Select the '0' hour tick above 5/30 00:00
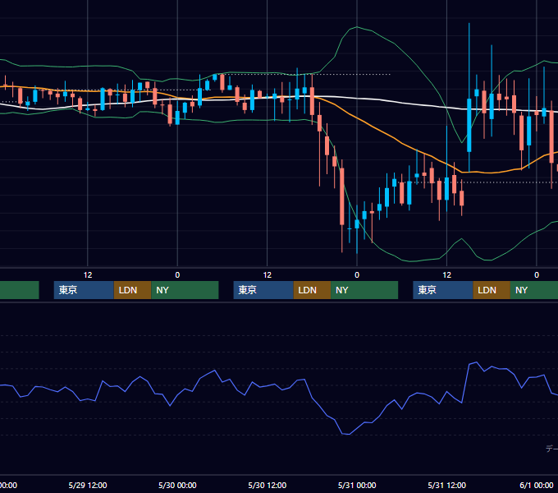The height and width of the screenshot is (493, 558). pyautogui.click(x=177, y=275)
